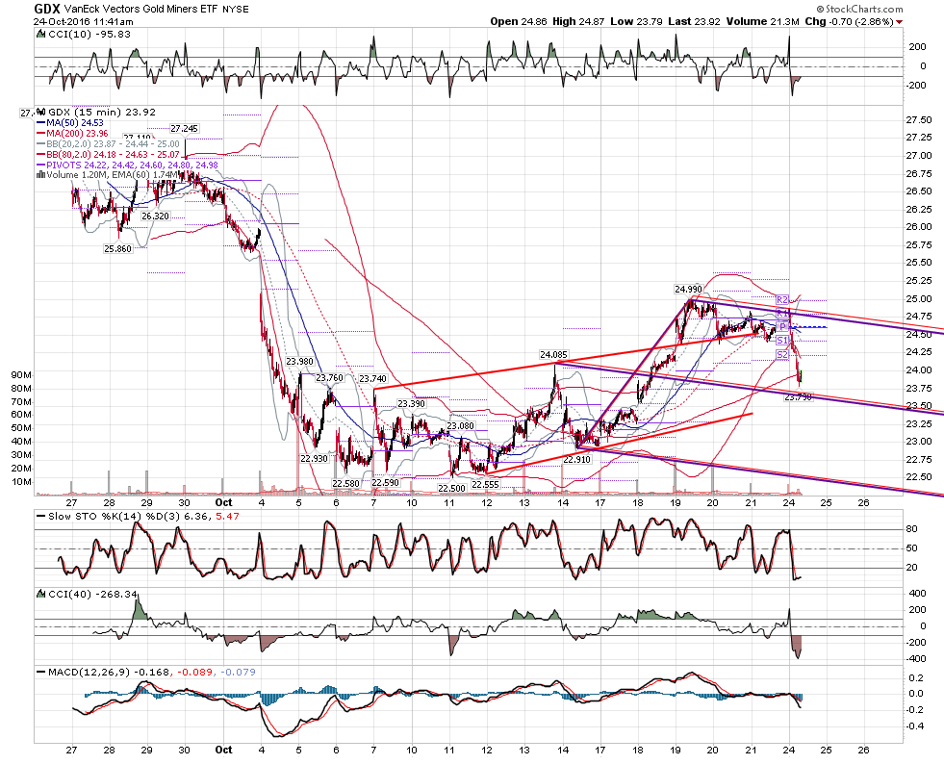Click the 25.860 low price label

(x=117, y=248)
